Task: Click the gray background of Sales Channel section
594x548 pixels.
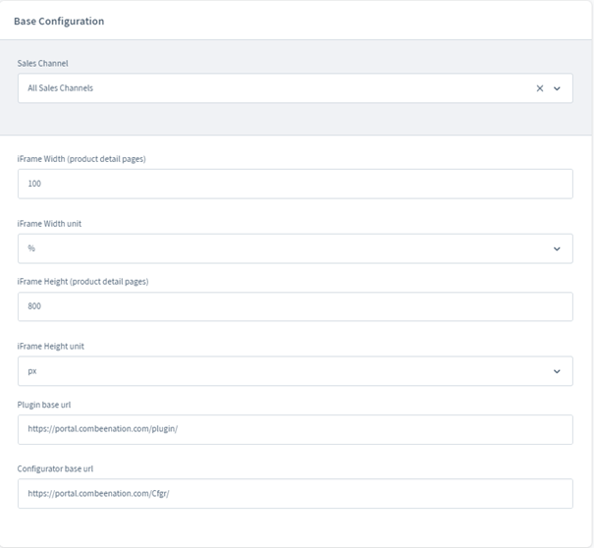Action: click(295, 120)
